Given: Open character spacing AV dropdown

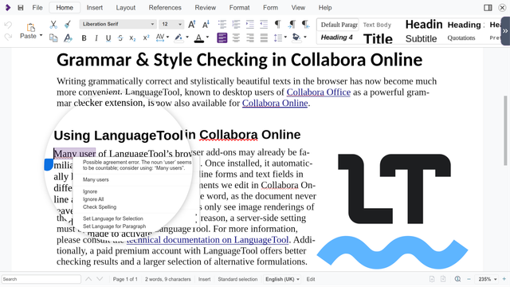Looking at the screenshot, I should point(167,37).
